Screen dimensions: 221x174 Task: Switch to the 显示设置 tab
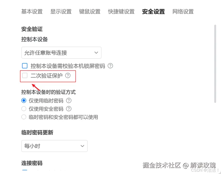[x=61, y=11]
